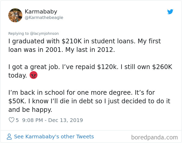Click the tweet paragraph about $210K loans
The height and width of the screenshot is (143, 182).
(84, 45)
